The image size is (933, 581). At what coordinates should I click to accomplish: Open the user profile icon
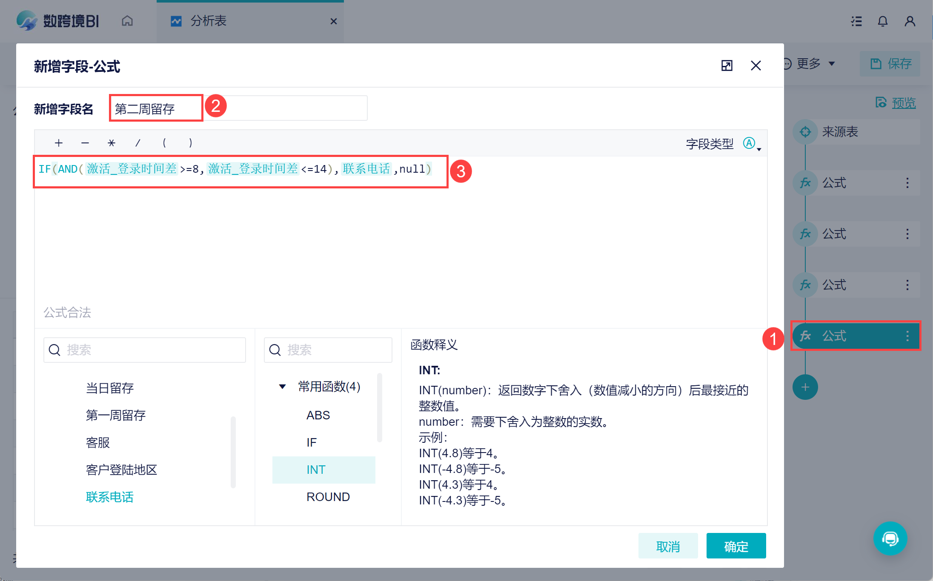pos(910,21)
